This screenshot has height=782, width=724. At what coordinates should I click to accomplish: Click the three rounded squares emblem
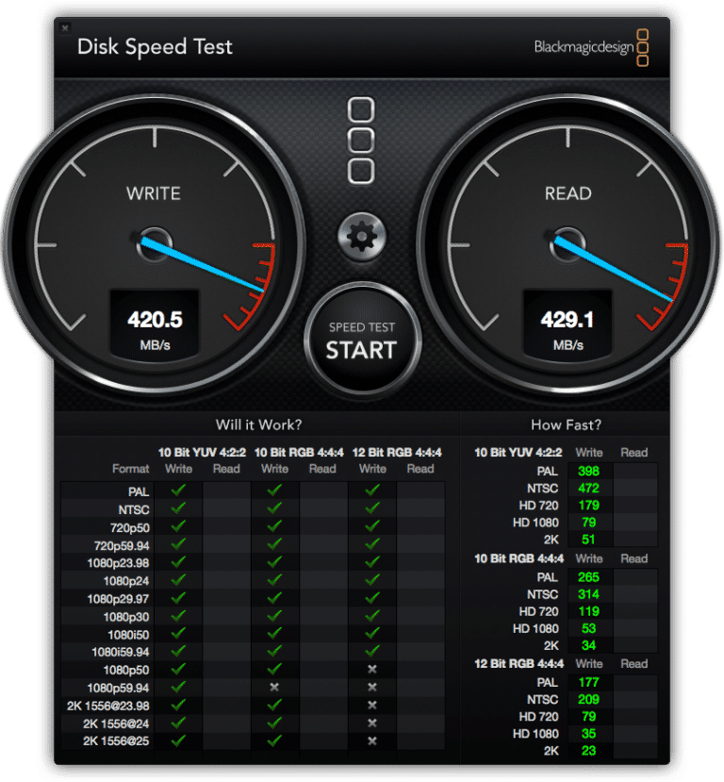(x=361, y=141)
